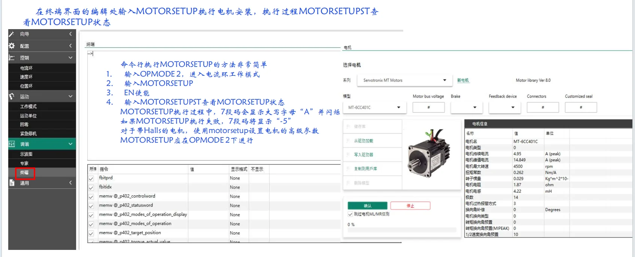Open the Feedback device dropdown
This screenshot has width=635, height=257.
click(x=504, y=108)
